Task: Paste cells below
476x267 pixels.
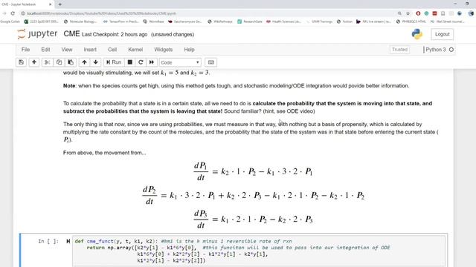Action: pyautogui.click(x=71, y=62)
